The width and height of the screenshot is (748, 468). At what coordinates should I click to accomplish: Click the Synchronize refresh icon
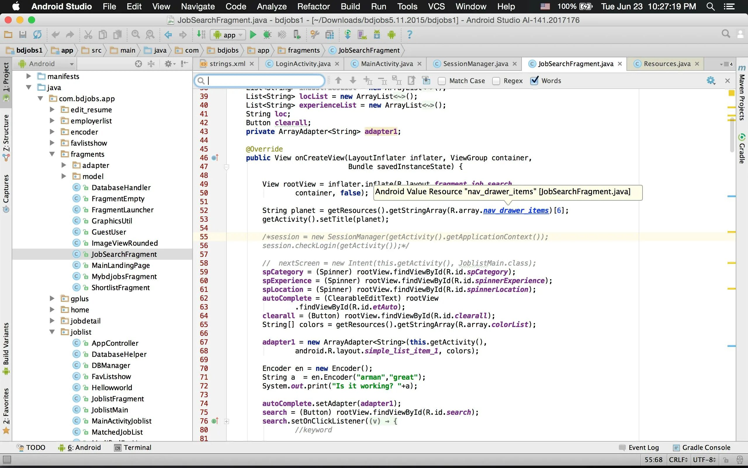pos(37,35)
